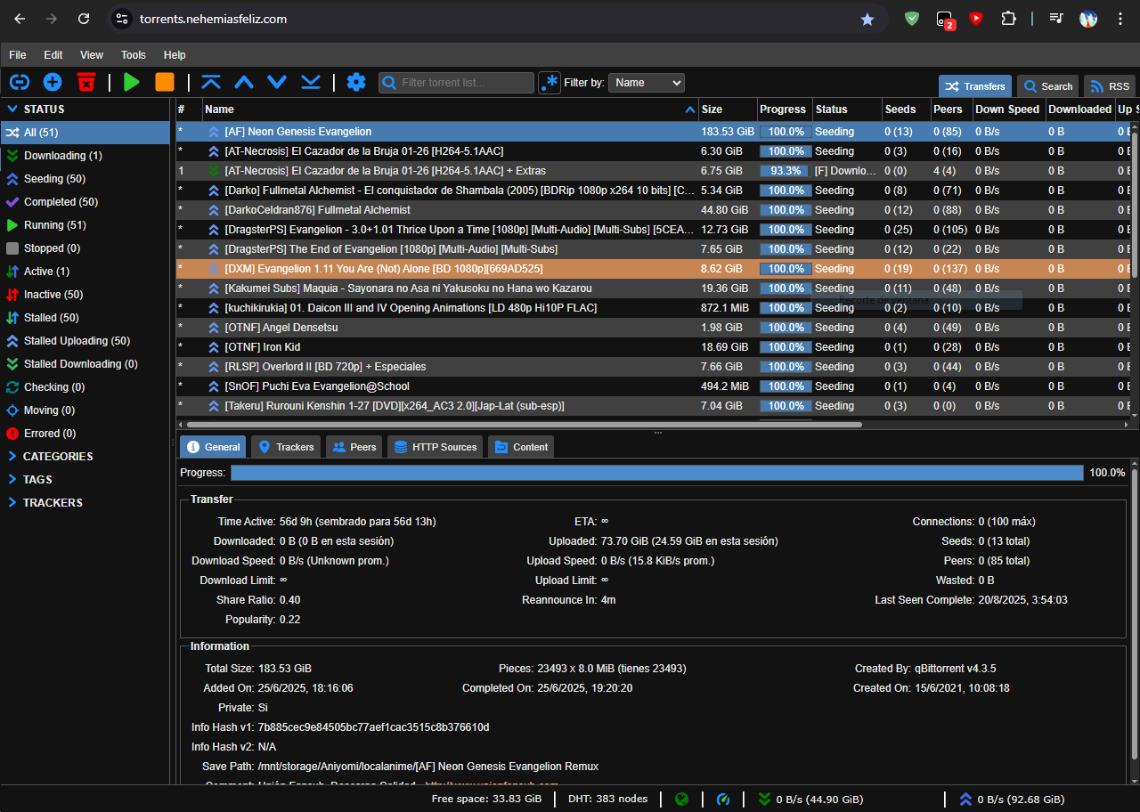Click the Add Torrent File plus icon
The image size is (1140, 812).
coord(53,82)
